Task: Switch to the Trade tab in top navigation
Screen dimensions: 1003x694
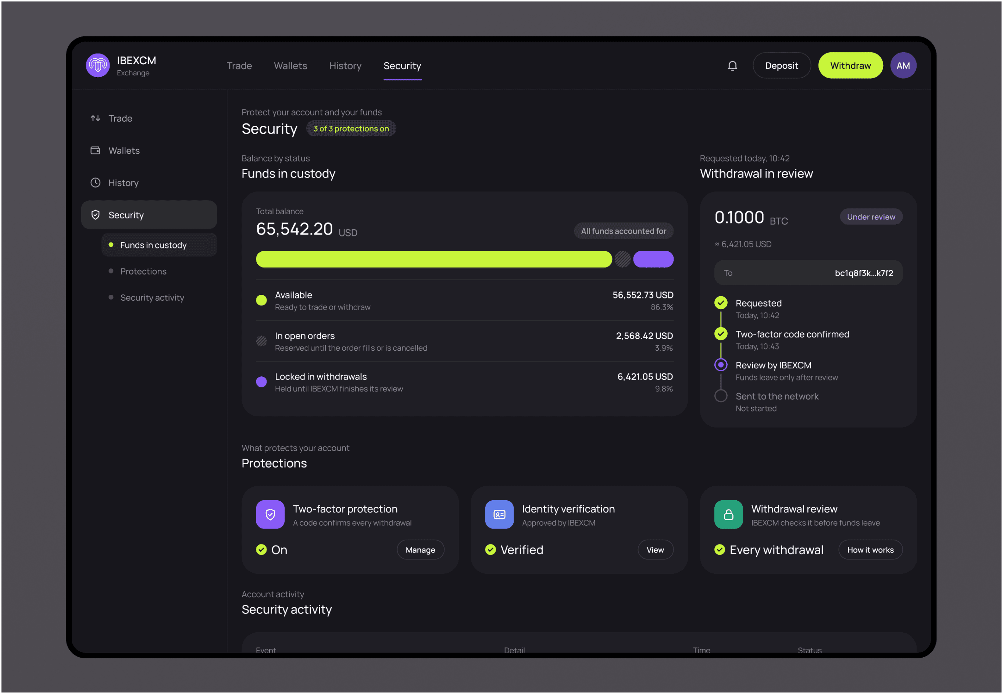Action: coord(239,66)
